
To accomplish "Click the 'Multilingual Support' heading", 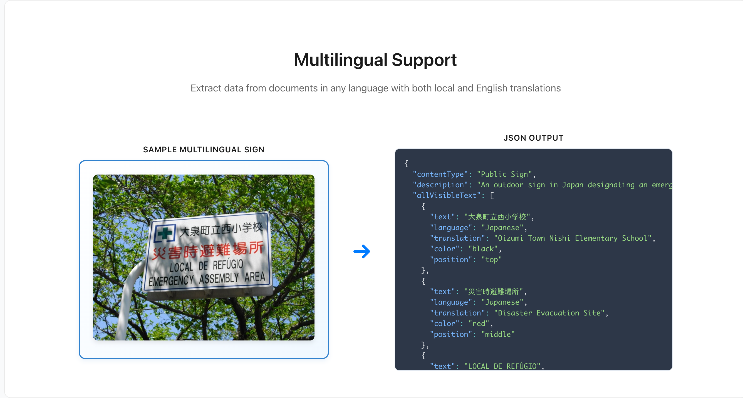I will [x=375, y=60].
